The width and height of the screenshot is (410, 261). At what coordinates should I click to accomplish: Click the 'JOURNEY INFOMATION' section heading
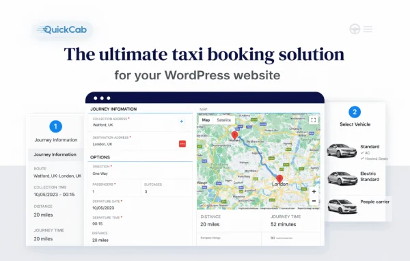(x=113, y=109)
